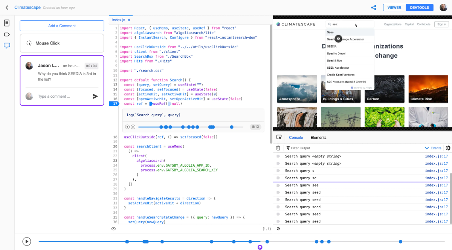452x250 pixels.
Task: Click breakpoint marker on line 17
Action: click(x=115, y=104)
